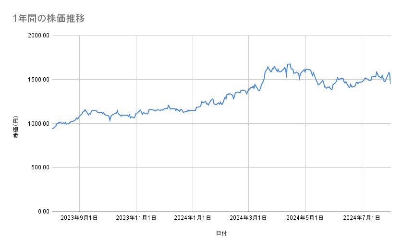This screenshot has width=403, height=249.
Task: Select the horizontal axis title 日付
Action: click(221, 233)
